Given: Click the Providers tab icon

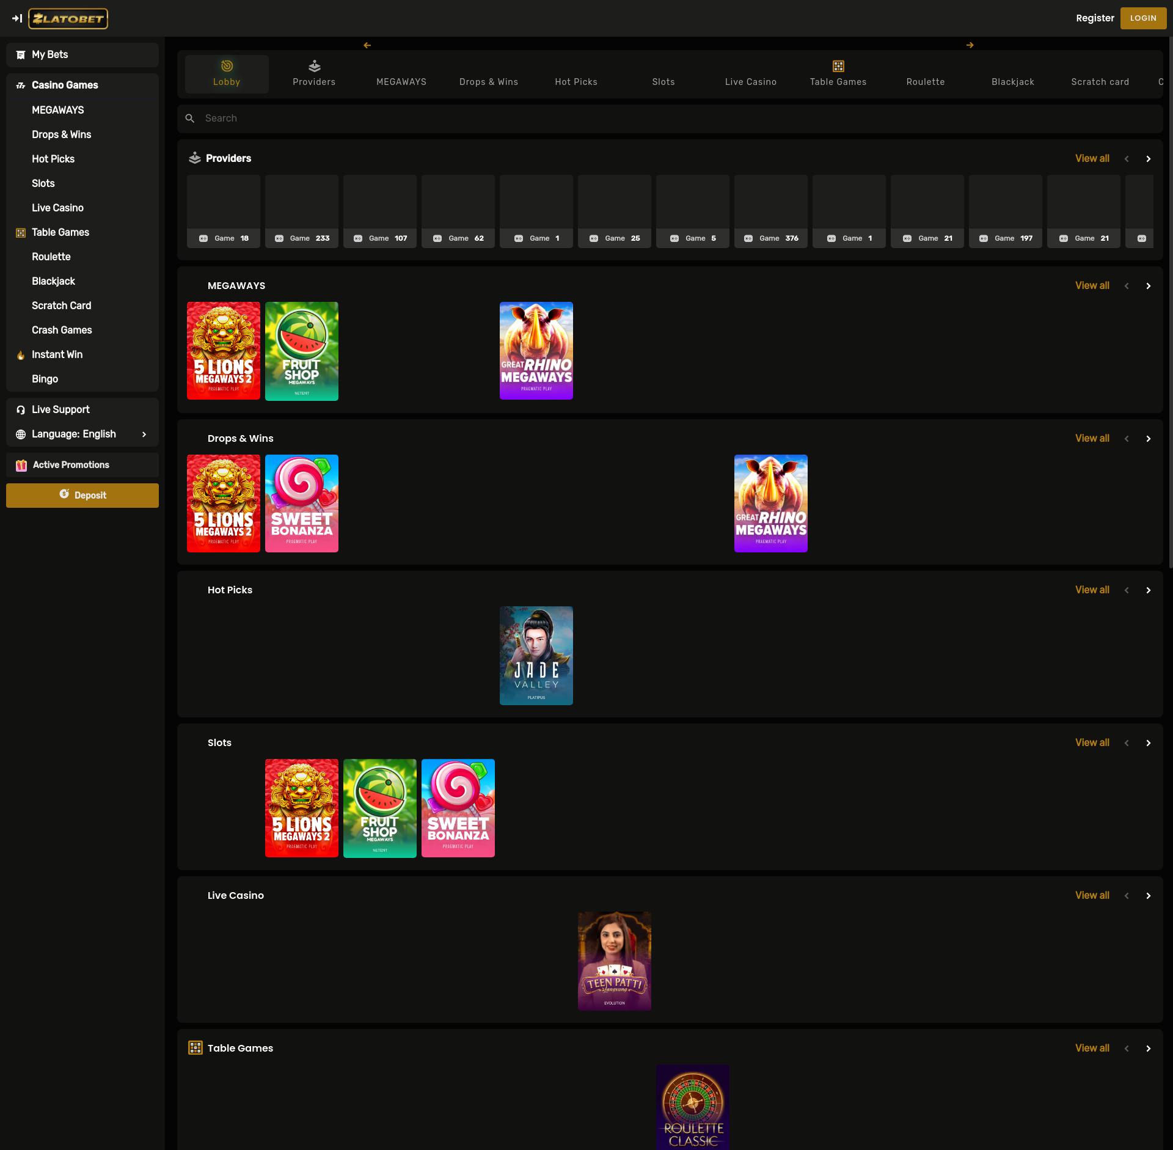Looking at the screenshot, I should [x=314, y=66].
